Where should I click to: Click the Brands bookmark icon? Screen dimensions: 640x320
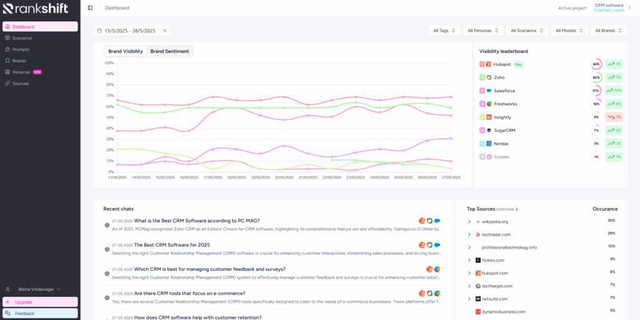coord(7,61)
